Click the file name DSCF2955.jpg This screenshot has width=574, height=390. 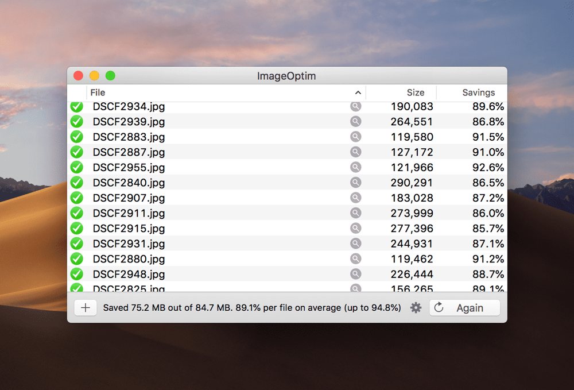129,167
